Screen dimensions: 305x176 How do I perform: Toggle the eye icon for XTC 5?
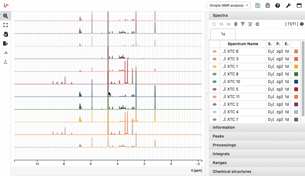(x=215, y=89)
